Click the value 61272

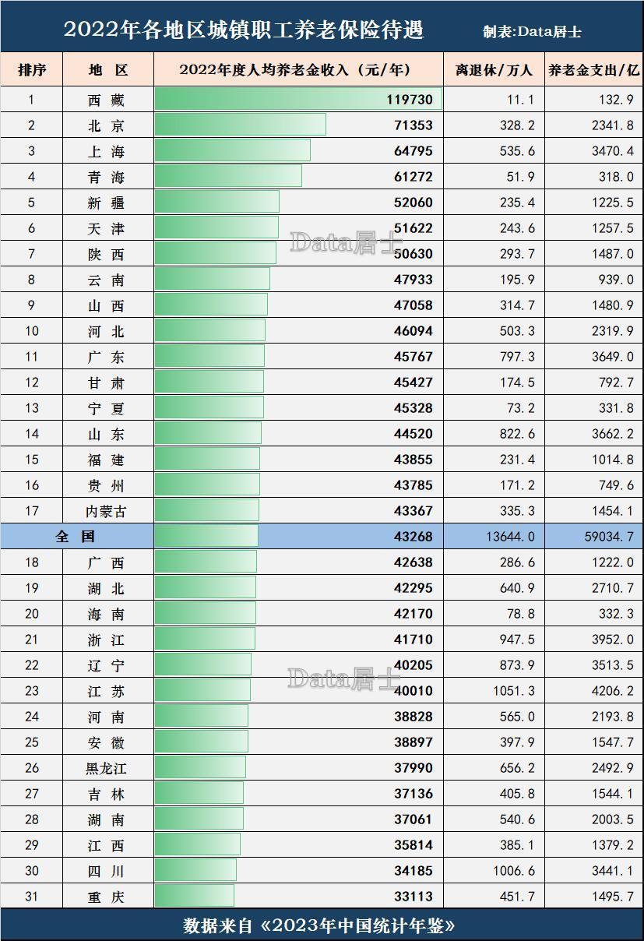click(413, 177)
